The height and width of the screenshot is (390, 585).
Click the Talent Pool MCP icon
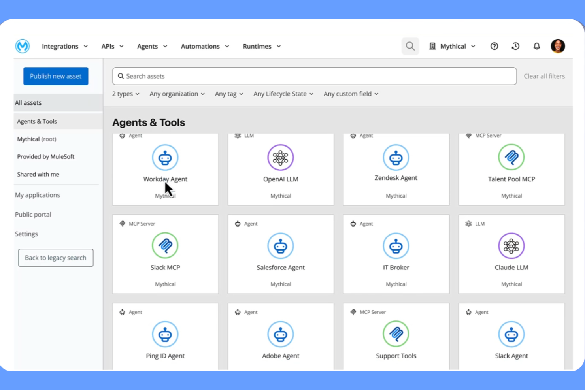(511, 157)
